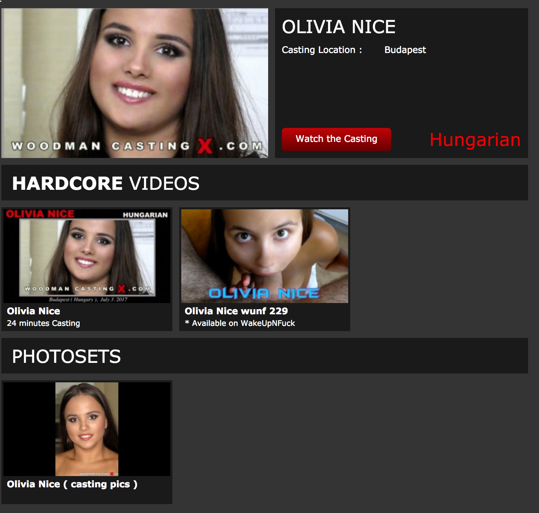539x513 pixels.
Task: Click the Casting Location label
Action: tap(321, 50)
